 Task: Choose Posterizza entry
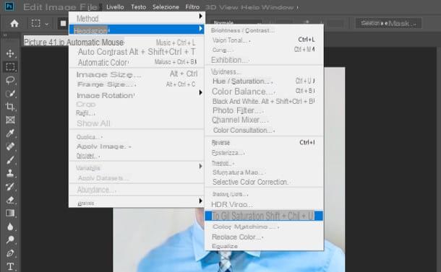[264, 153]
